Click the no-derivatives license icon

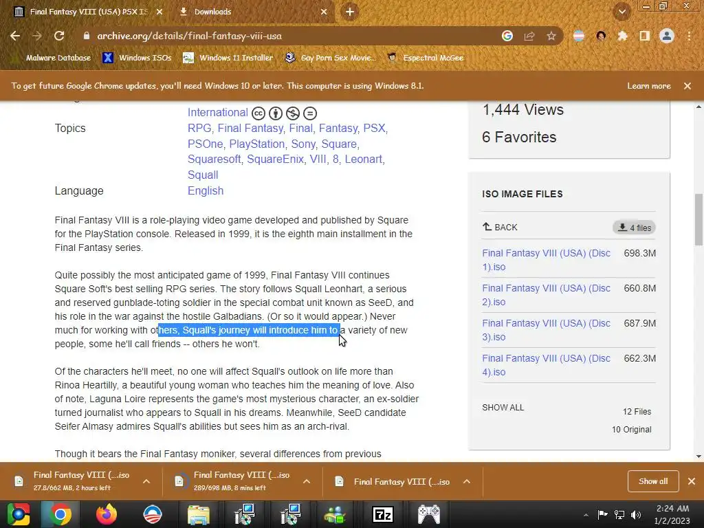coord(310,113)
